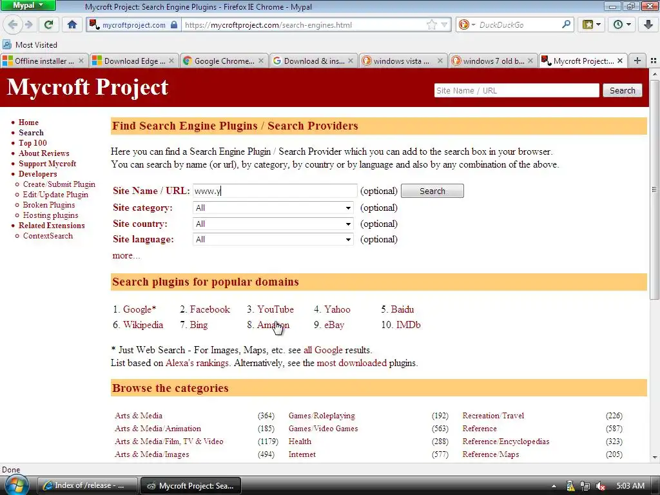Image resolution: width=660 pixels, height=495 pixels.
Task: Open the tab groups grid icon
Action: tap(654, 61)
